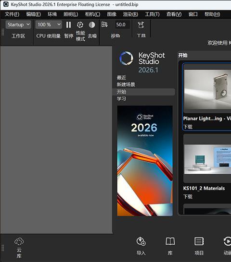Open the 帮助(H) menu

point(212,14)
